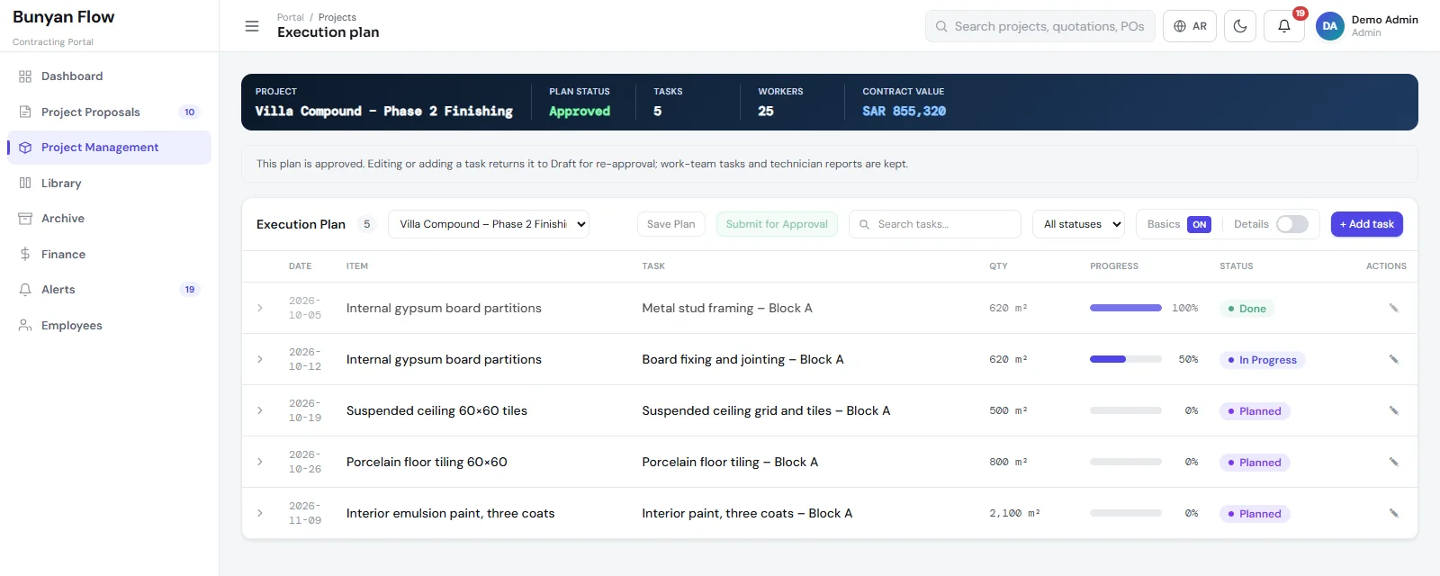Image resolution: width=1440 pixels, height=576 pixels.
Task: Expand the Interior paint Block A row
Action: (x=260, y=513)
